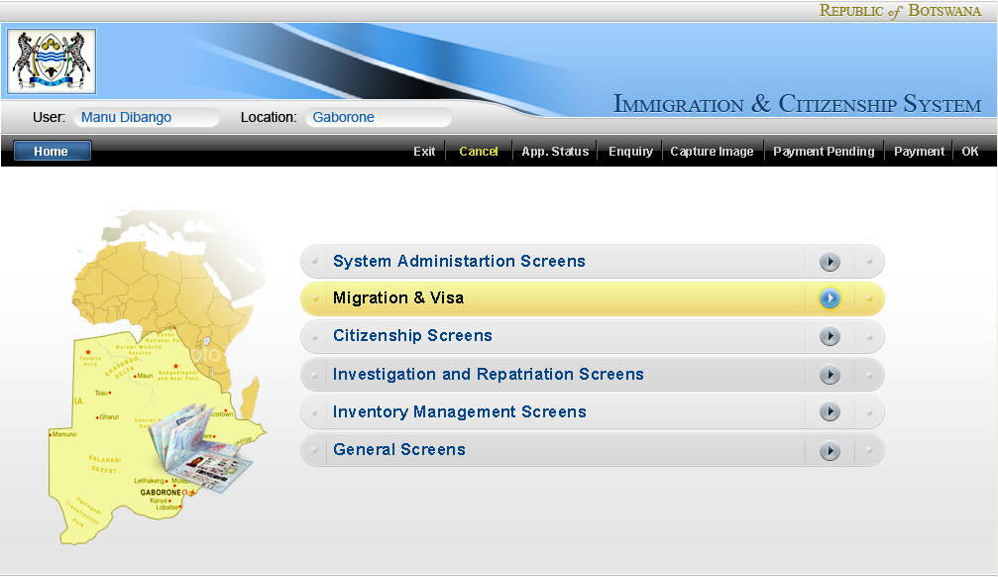Click the Botswana coat of arms logo
This screenshot has width=998, height=577.
(x=52, y=61)
